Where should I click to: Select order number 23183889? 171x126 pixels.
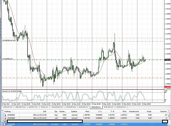pos(11,118)
